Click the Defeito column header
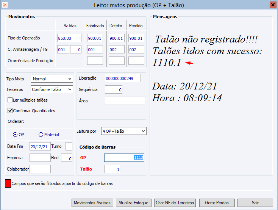Screen dimensions: 278x210 coord(116,26)
